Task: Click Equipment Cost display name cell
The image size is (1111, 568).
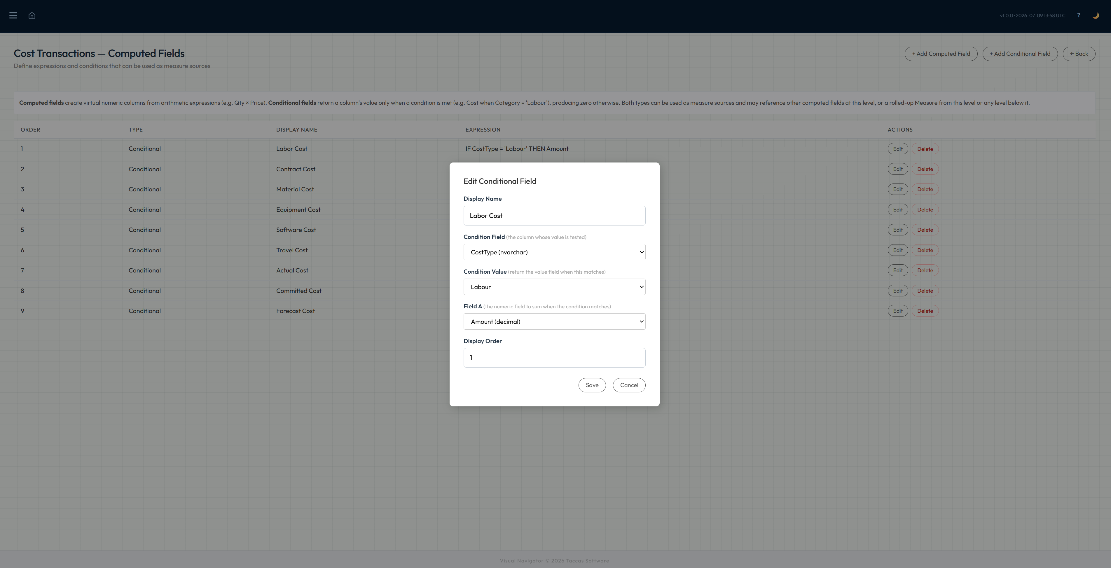Action: (298, 209)
